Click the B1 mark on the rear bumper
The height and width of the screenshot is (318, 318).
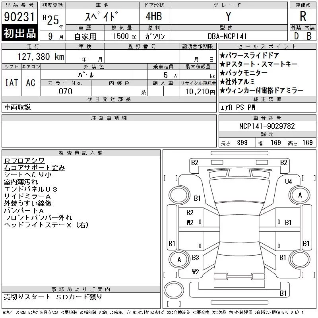click(x=283, y=293)
